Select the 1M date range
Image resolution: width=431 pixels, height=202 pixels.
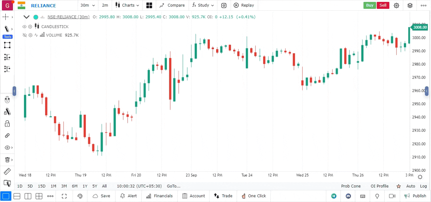click(53, 186)
